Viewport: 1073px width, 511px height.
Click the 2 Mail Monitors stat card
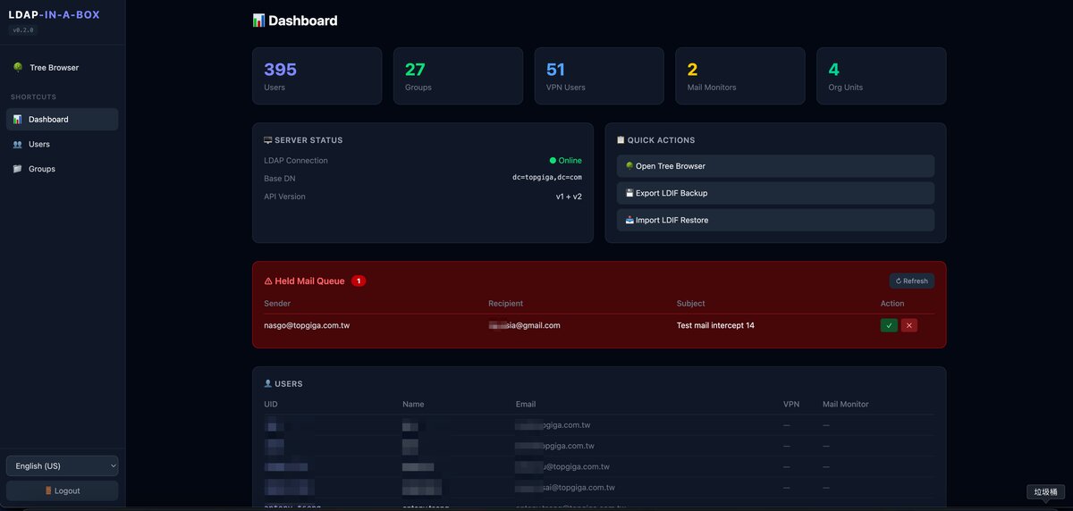pyautogui.click(x=740, y=76)
